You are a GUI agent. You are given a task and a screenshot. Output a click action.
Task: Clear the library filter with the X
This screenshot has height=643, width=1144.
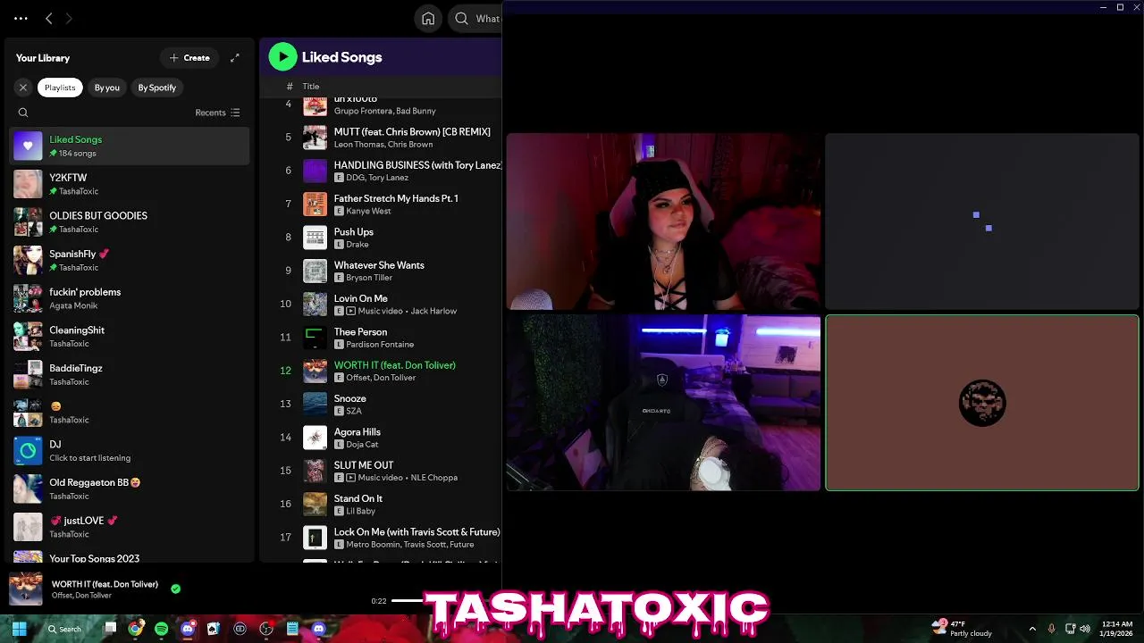[x=23, y=88]
